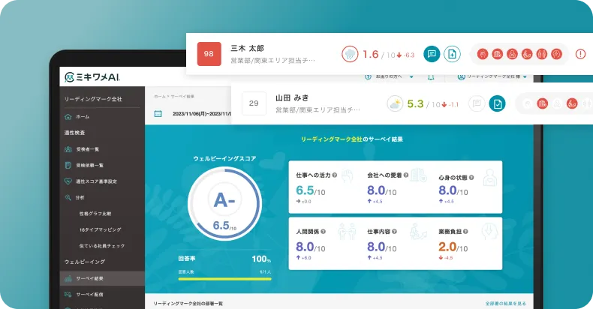The height and width of the screenshot is (309, 593).
Task: Click the fourth red factor icon in 三木 太郎 row
Action: [x=527, y=54]
